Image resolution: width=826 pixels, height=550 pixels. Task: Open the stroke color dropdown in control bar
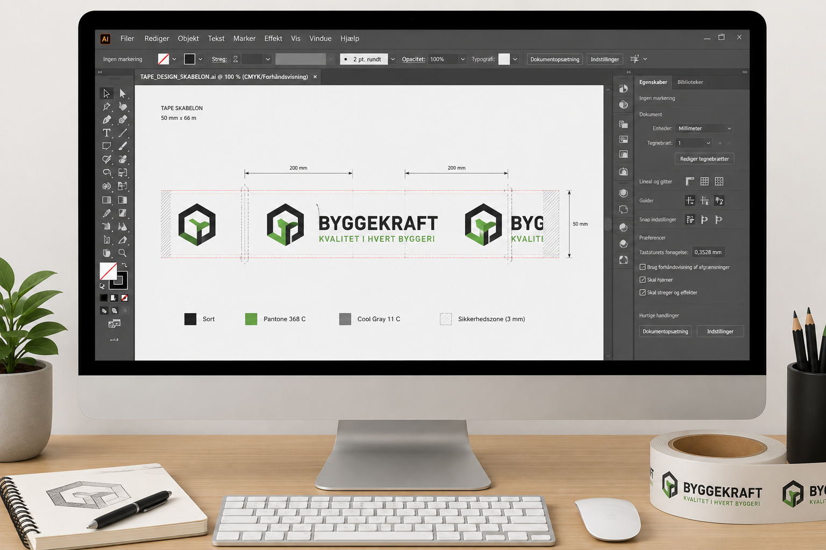click(201, 59)
